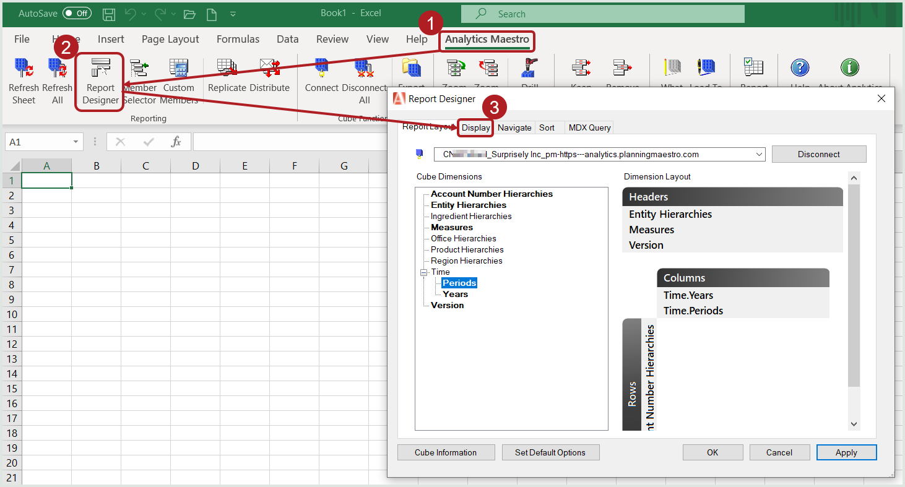The width and height of the screenshot is (905, 487).
Task: Click the Disconnect button in Report Designer
Action: 819,154
